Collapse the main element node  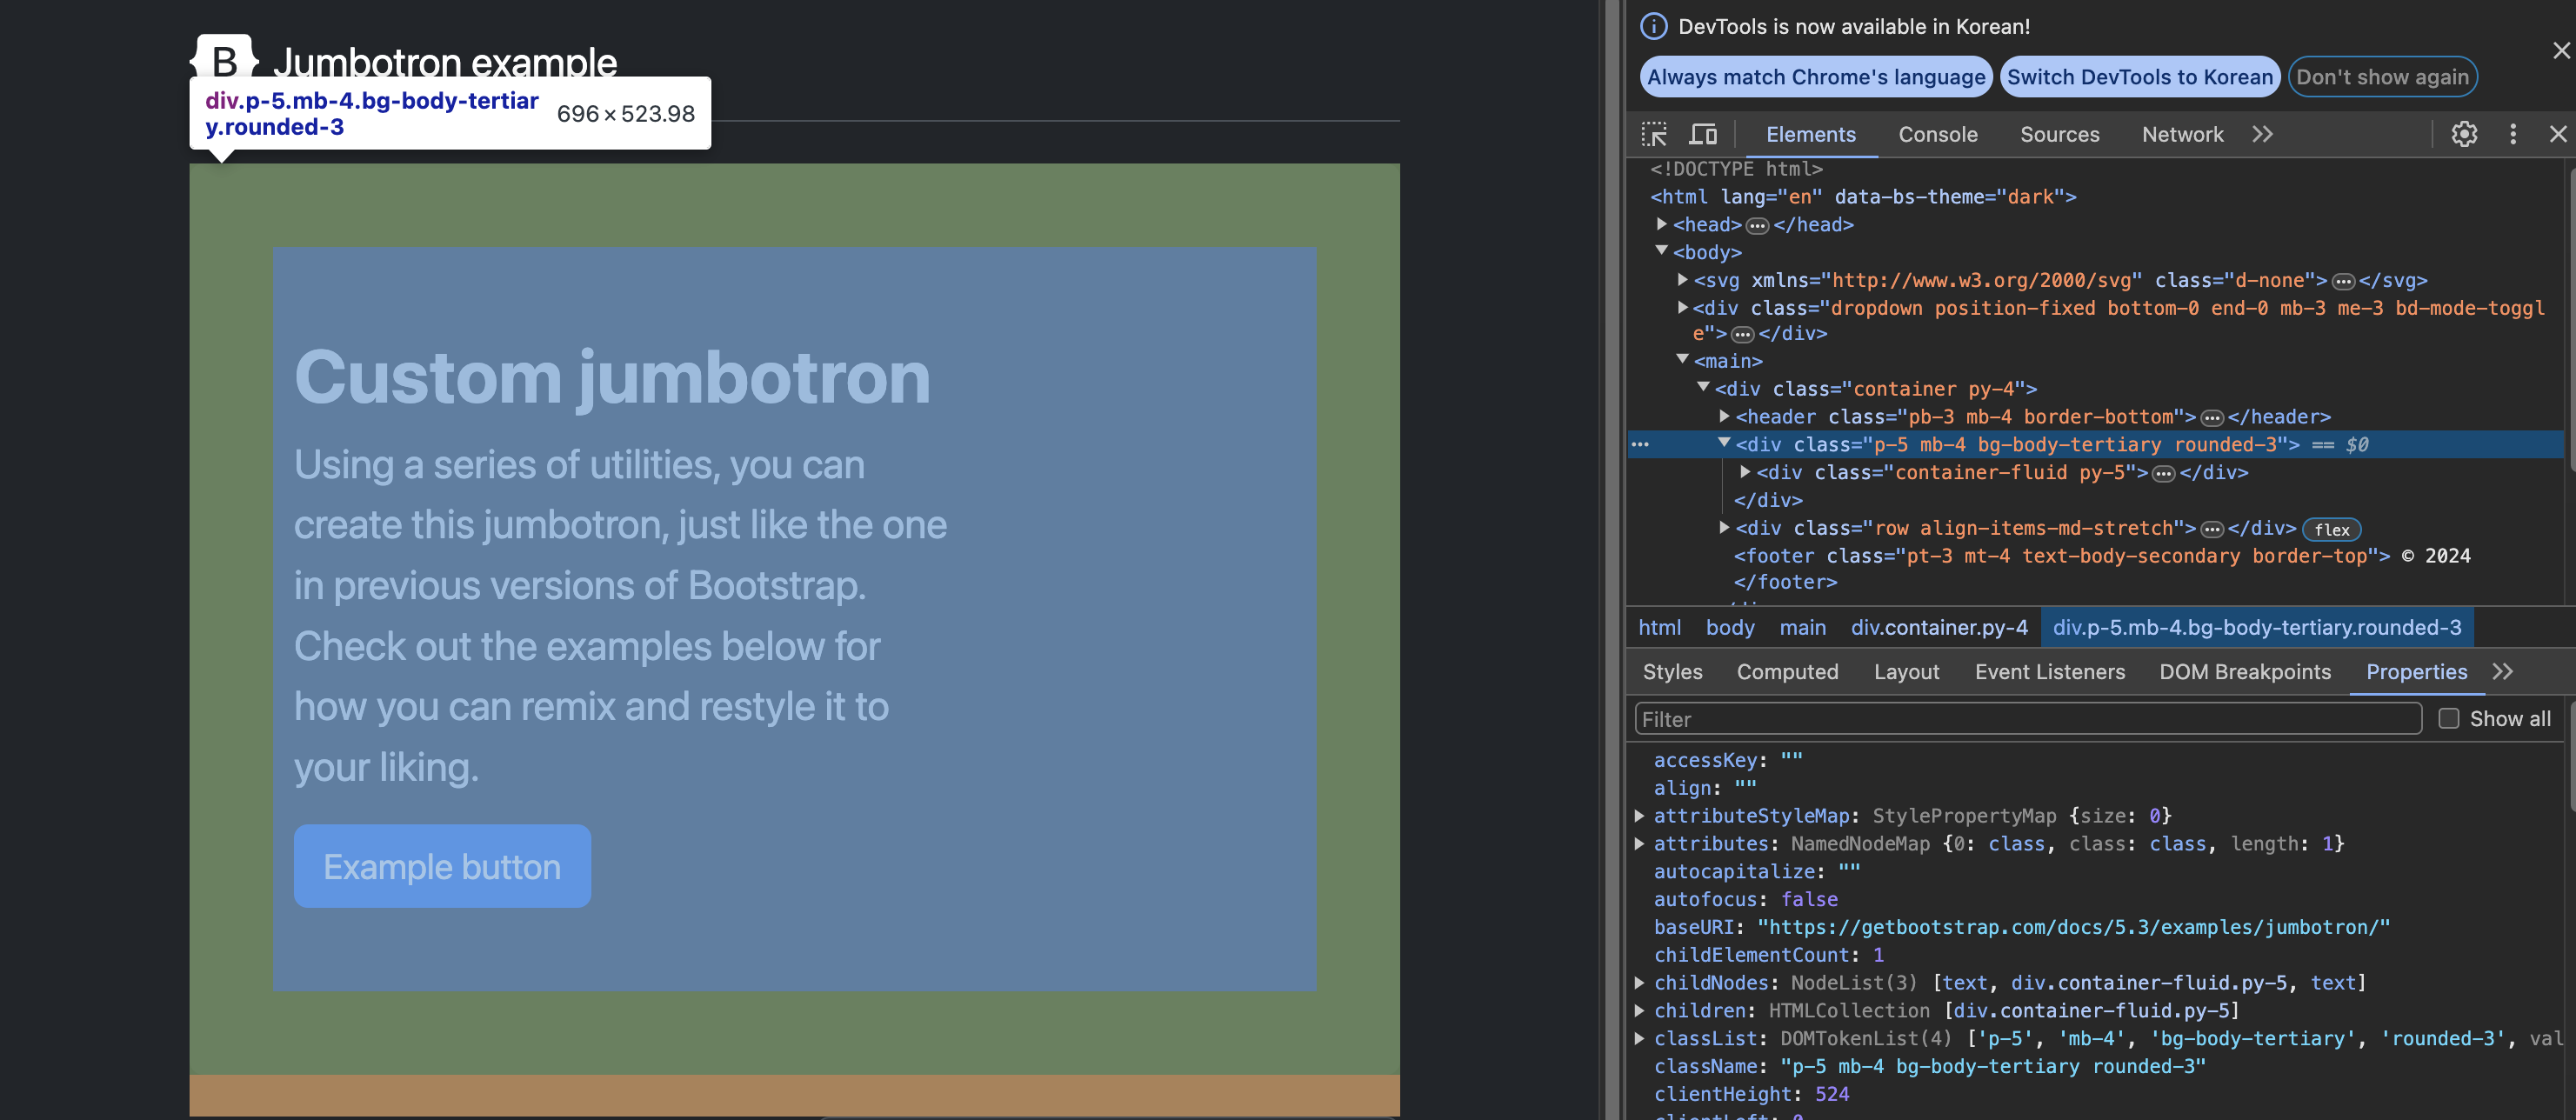1682,359
